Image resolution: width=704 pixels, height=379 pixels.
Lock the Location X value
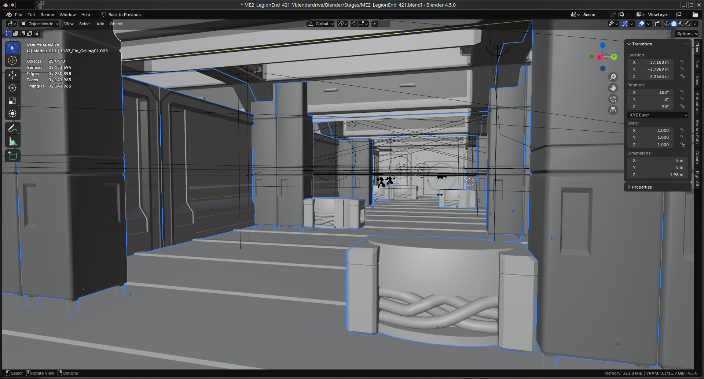point(683,62)
